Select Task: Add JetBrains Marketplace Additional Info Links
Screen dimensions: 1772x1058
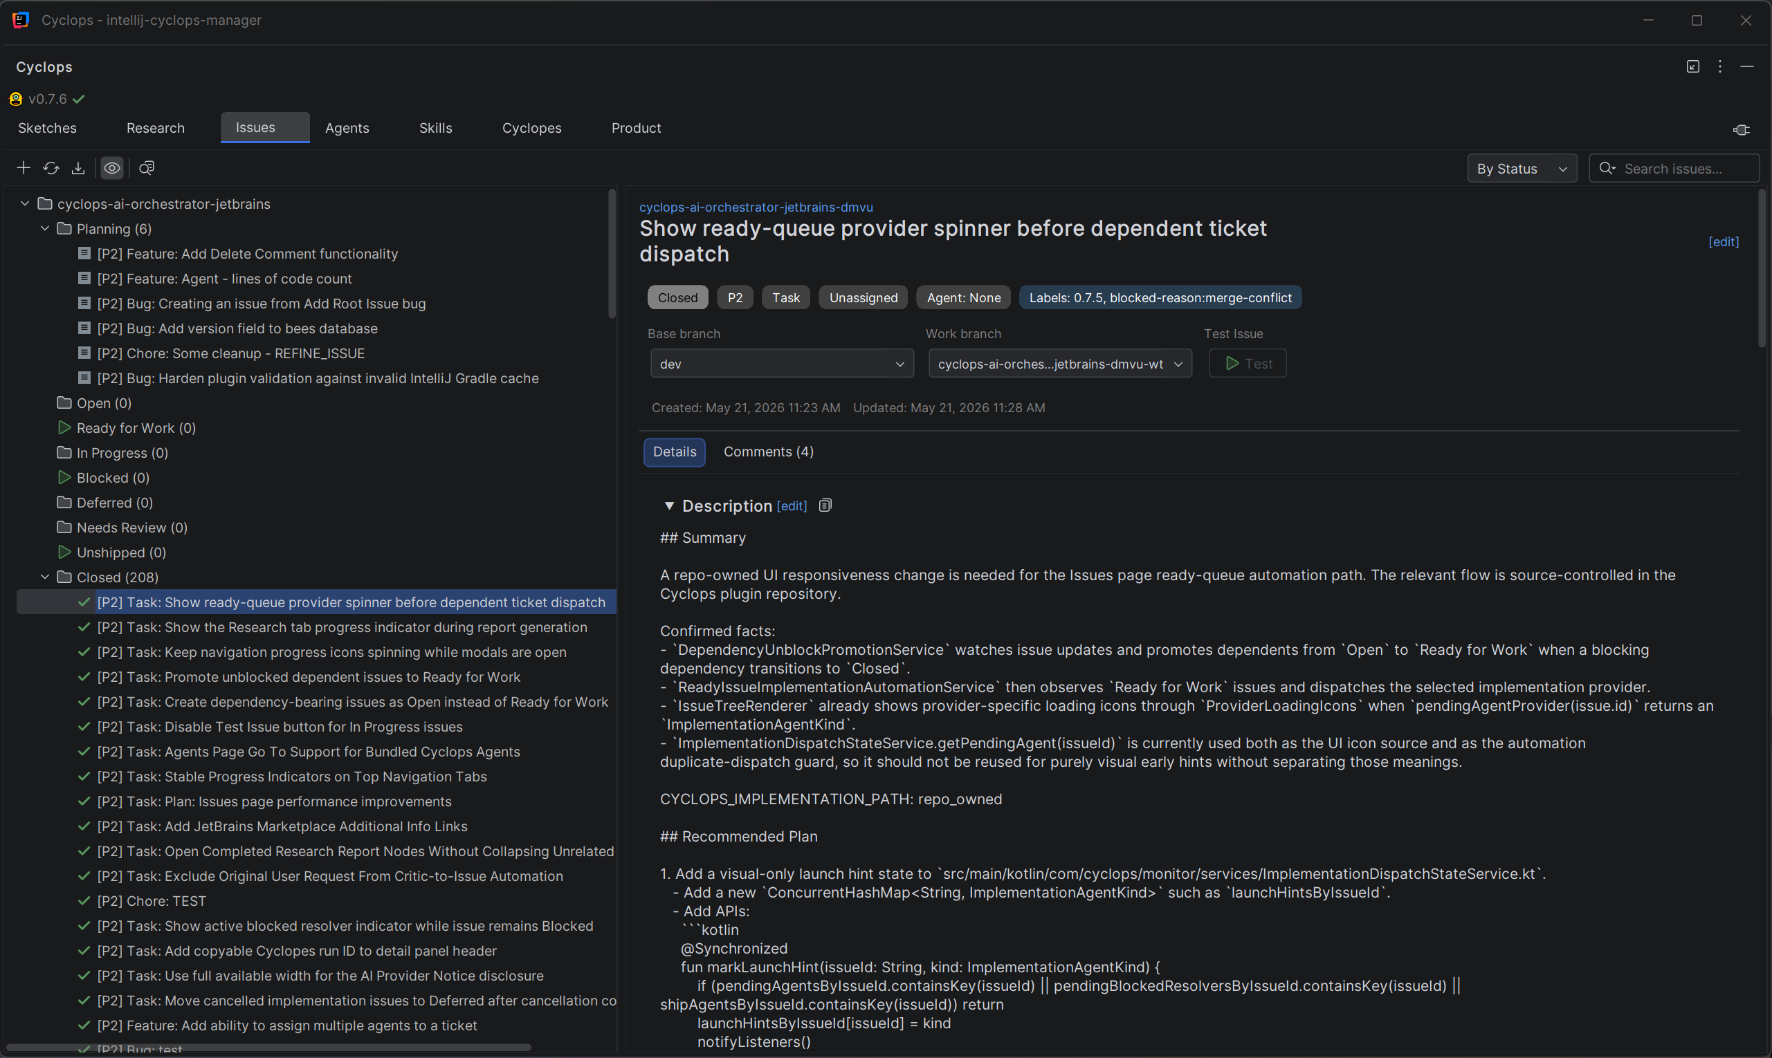tap(282, 826)
